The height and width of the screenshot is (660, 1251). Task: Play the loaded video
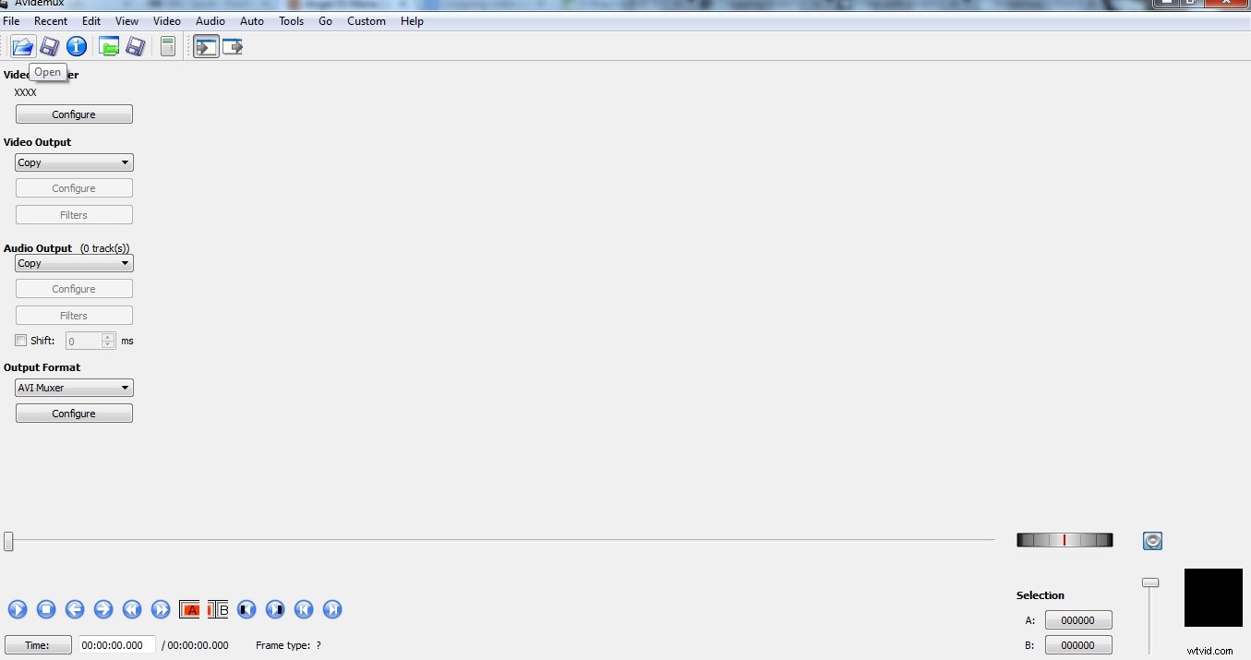18,609
